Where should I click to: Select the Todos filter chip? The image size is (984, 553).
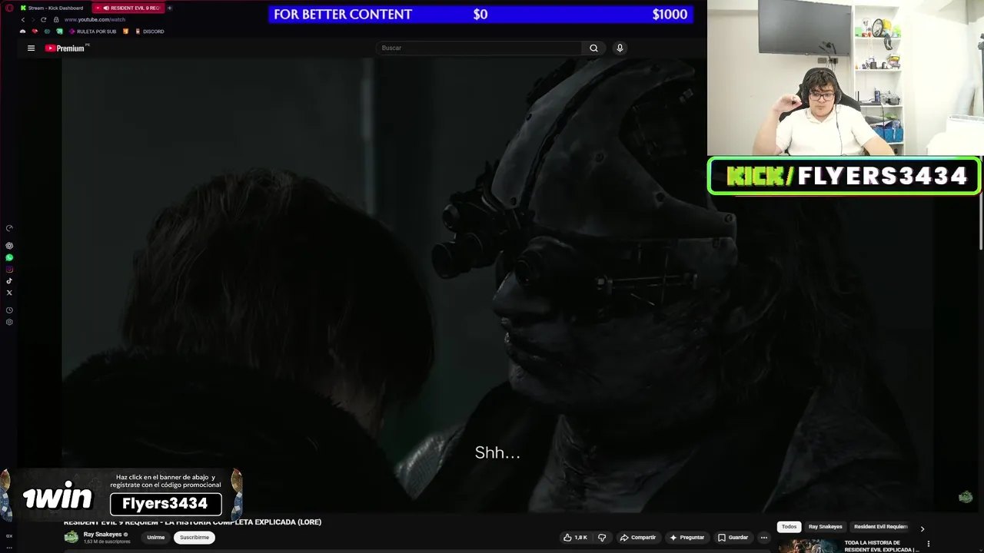click(789, 527)
